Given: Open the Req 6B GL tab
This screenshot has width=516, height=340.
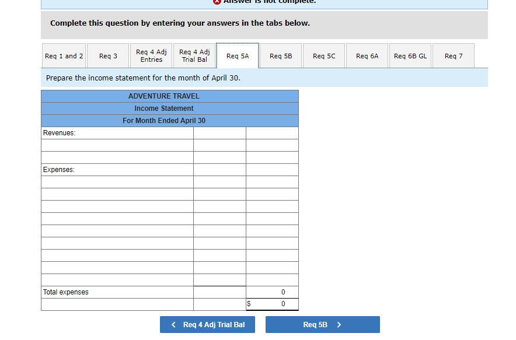Looking at the screenshot, I should (x=410, y=56).
